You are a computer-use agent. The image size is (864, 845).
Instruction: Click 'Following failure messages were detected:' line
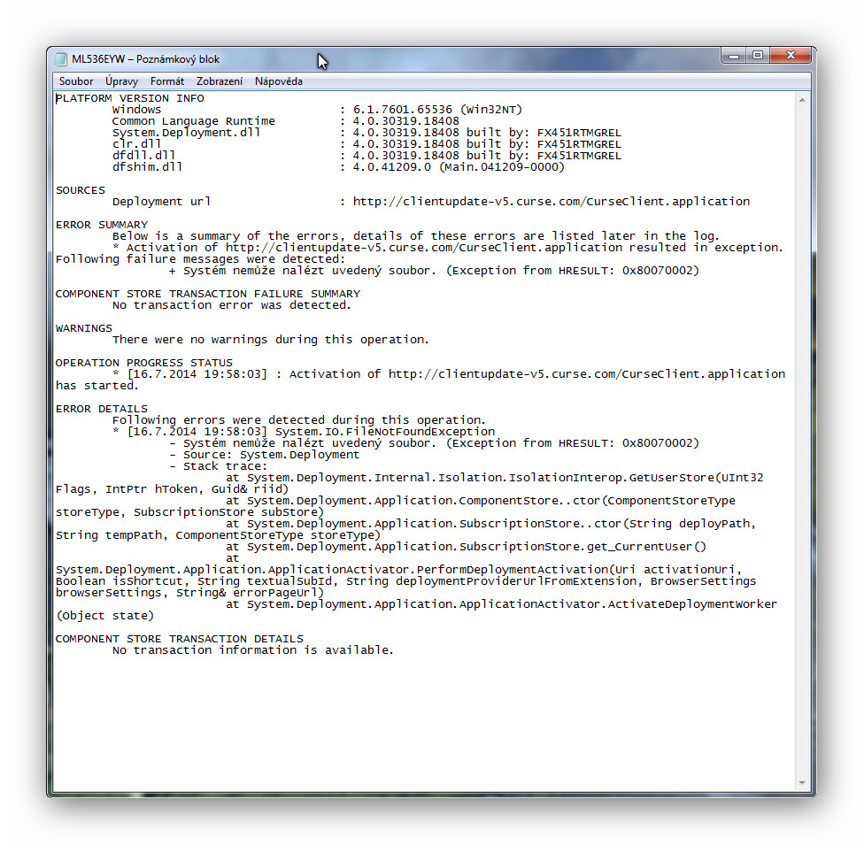(201, 259)
